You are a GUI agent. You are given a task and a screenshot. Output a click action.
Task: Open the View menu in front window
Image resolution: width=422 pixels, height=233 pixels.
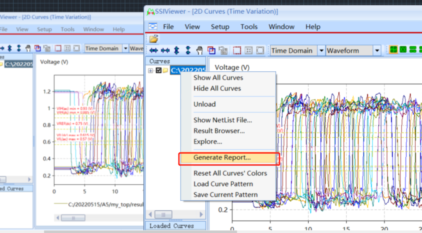point(192,27)
